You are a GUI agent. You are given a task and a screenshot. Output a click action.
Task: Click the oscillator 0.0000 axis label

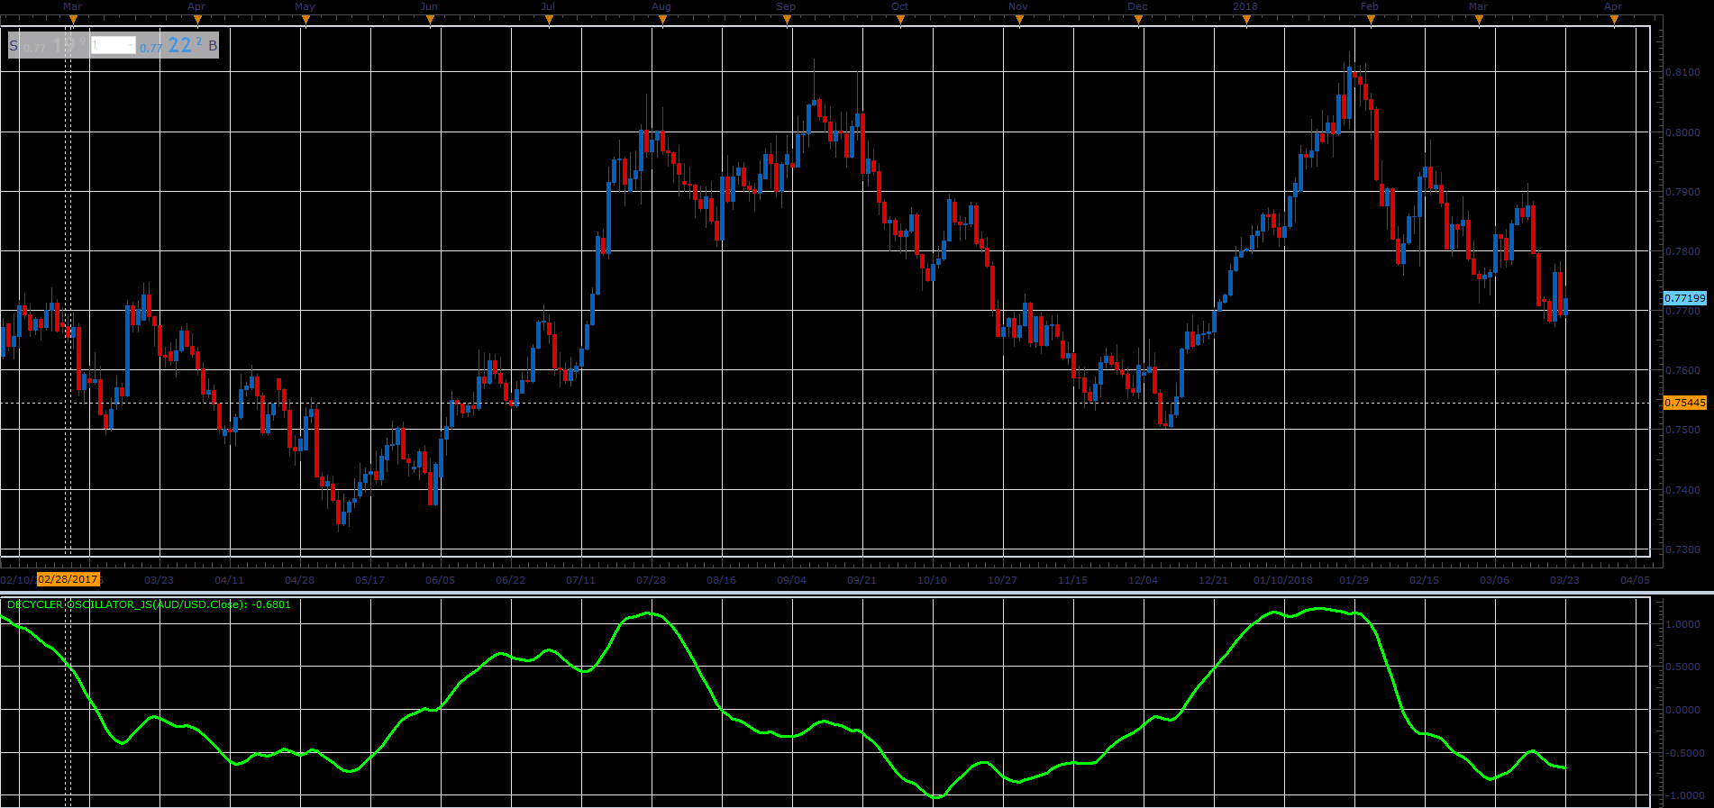[1683, 710]
